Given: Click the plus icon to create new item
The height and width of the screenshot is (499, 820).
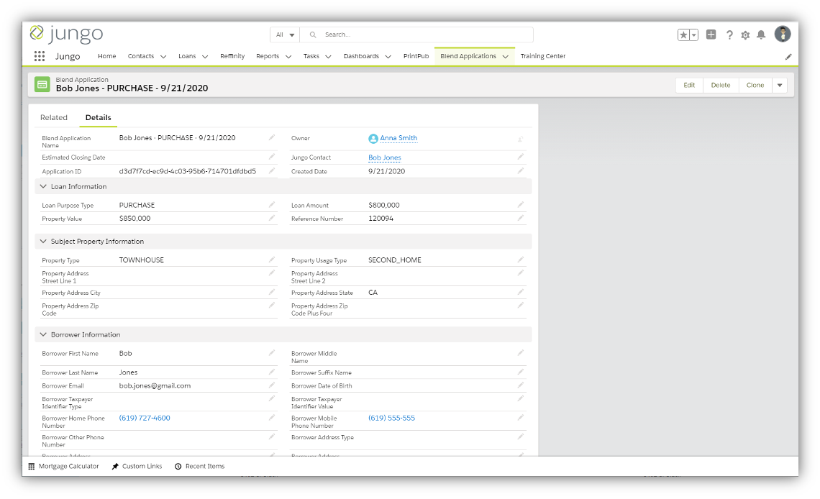Looking at the screenshot, I should click(x=711, y=34).
